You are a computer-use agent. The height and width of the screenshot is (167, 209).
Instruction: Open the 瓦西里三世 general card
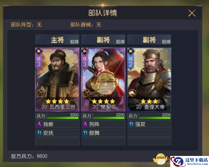click(57, 80)
